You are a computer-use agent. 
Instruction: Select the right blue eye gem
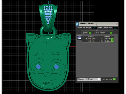click(56, 67)
